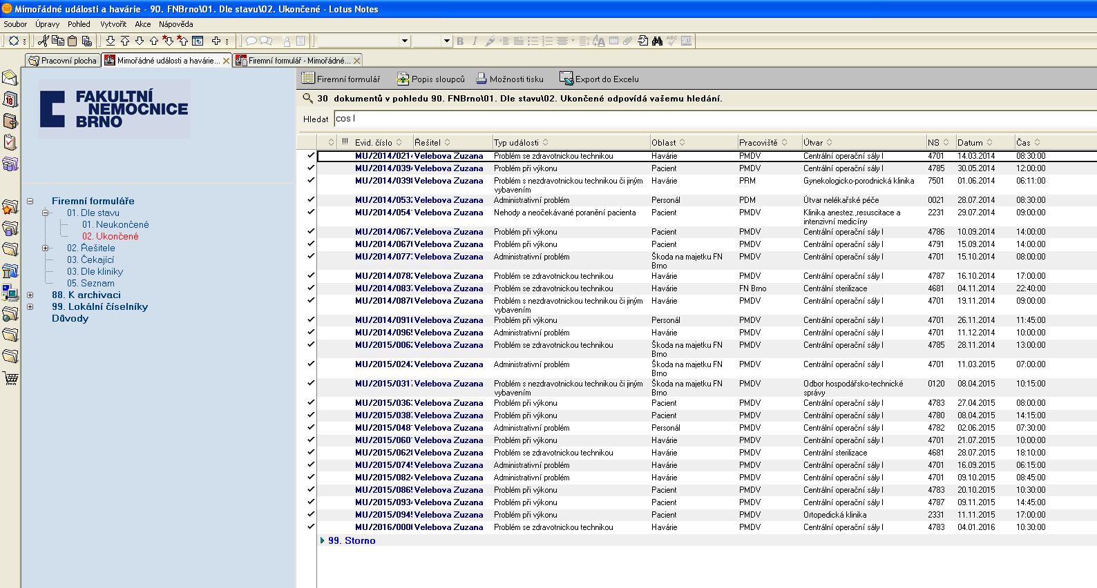Select the 05. Seznam view
Screen dimensions: 1097x588
90,283
